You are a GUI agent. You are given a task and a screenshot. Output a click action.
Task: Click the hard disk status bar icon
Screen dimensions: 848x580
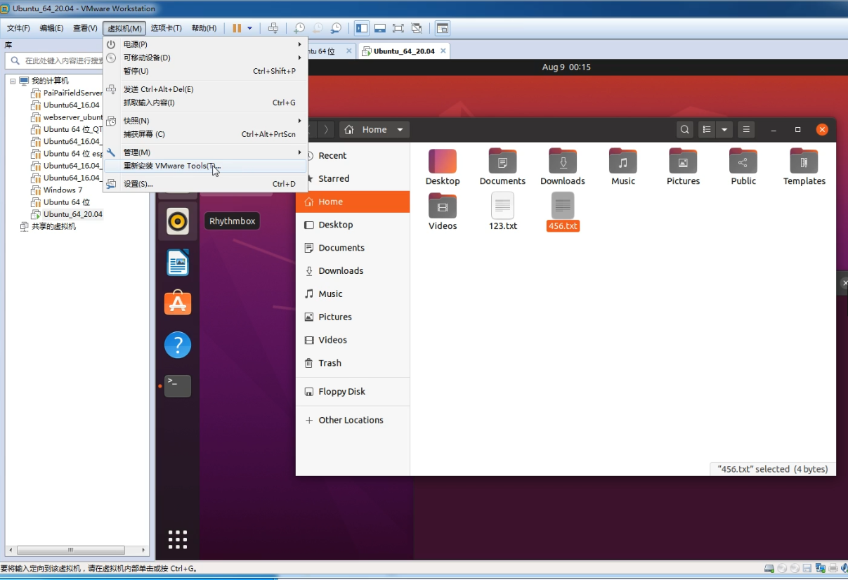[x=769, y=568]
